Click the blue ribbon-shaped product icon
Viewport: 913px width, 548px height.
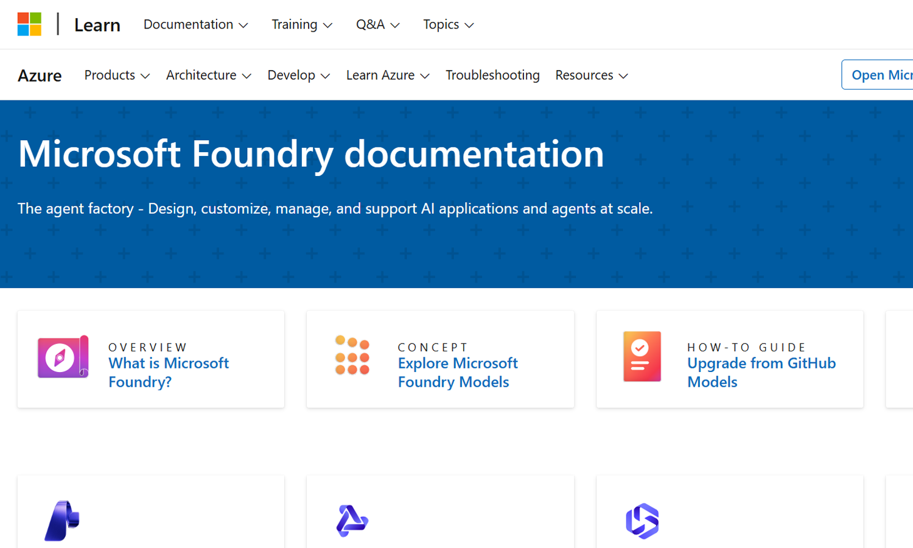tap(62, 521)
